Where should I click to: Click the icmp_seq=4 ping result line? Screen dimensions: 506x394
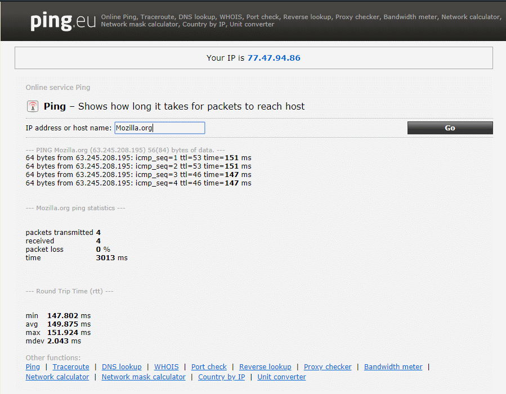click(x=138, y=183)
